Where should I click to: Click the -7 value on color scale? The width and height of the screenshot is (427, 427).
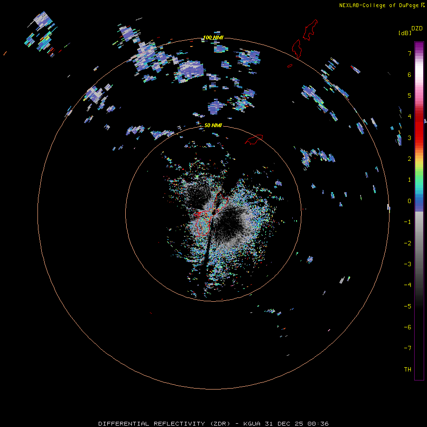click(408, 348)
